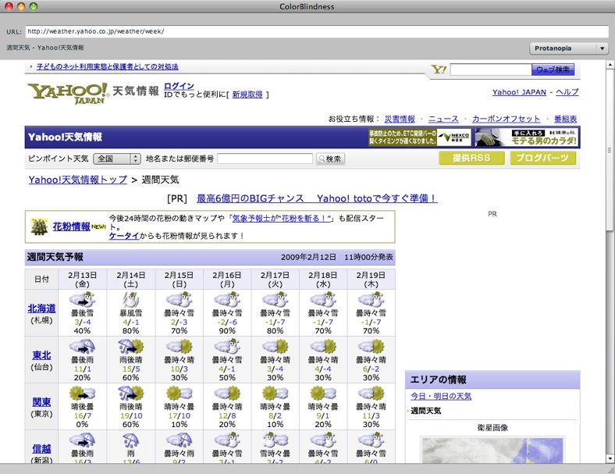Click the ブログパーツ button
Image resolution: width=615 pixels, height=474 pixels.
pyautogui.click(x=543, y=159)
